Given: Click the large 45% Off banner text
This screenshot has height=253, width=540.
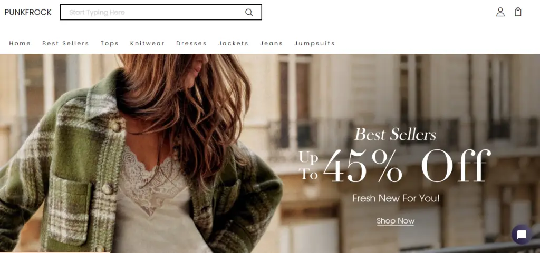Looking at the screenshot, I should [x=407, y=166].
